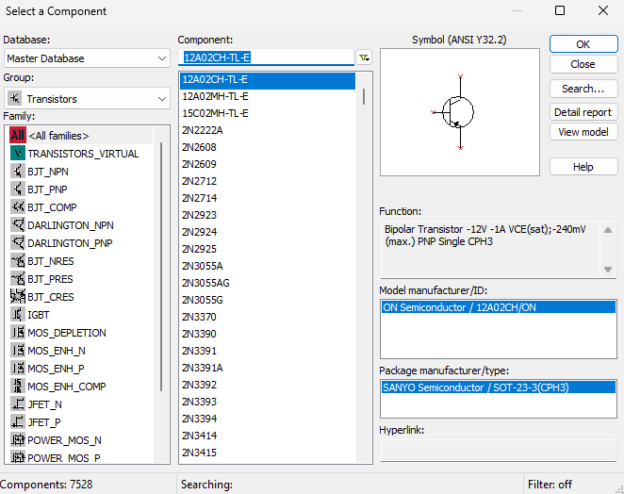Open the component filter icon button
The width and height of the screenshot is (624, 494).
pos(364,58)
